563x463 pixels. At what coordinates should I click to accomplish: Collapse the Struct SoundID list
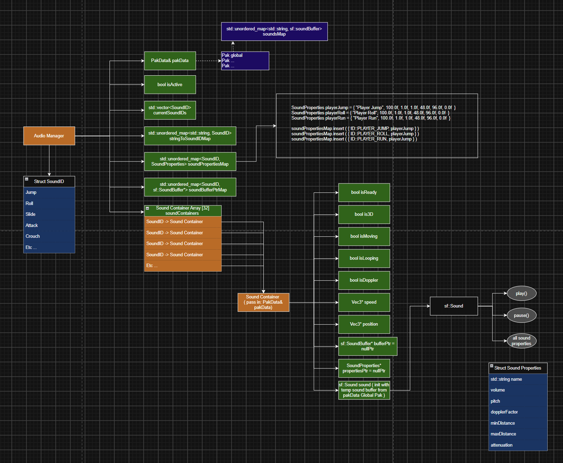[x=27, y=179]
